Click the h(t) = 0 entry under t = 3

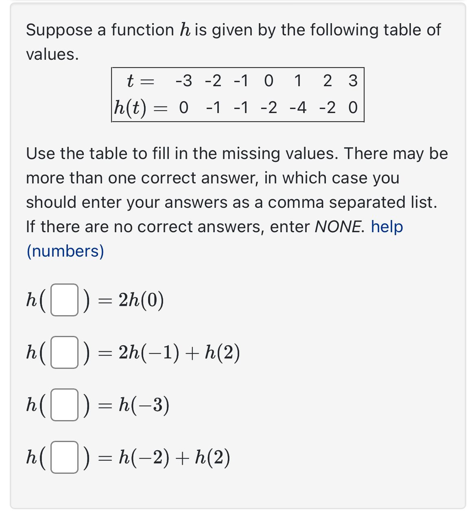353,108
